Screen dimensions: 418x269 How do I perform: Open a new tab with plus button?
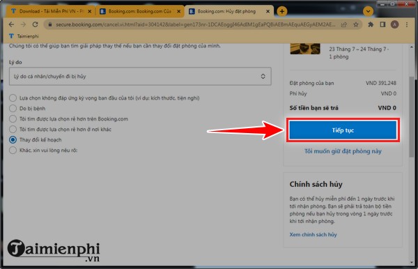(281, 11)
